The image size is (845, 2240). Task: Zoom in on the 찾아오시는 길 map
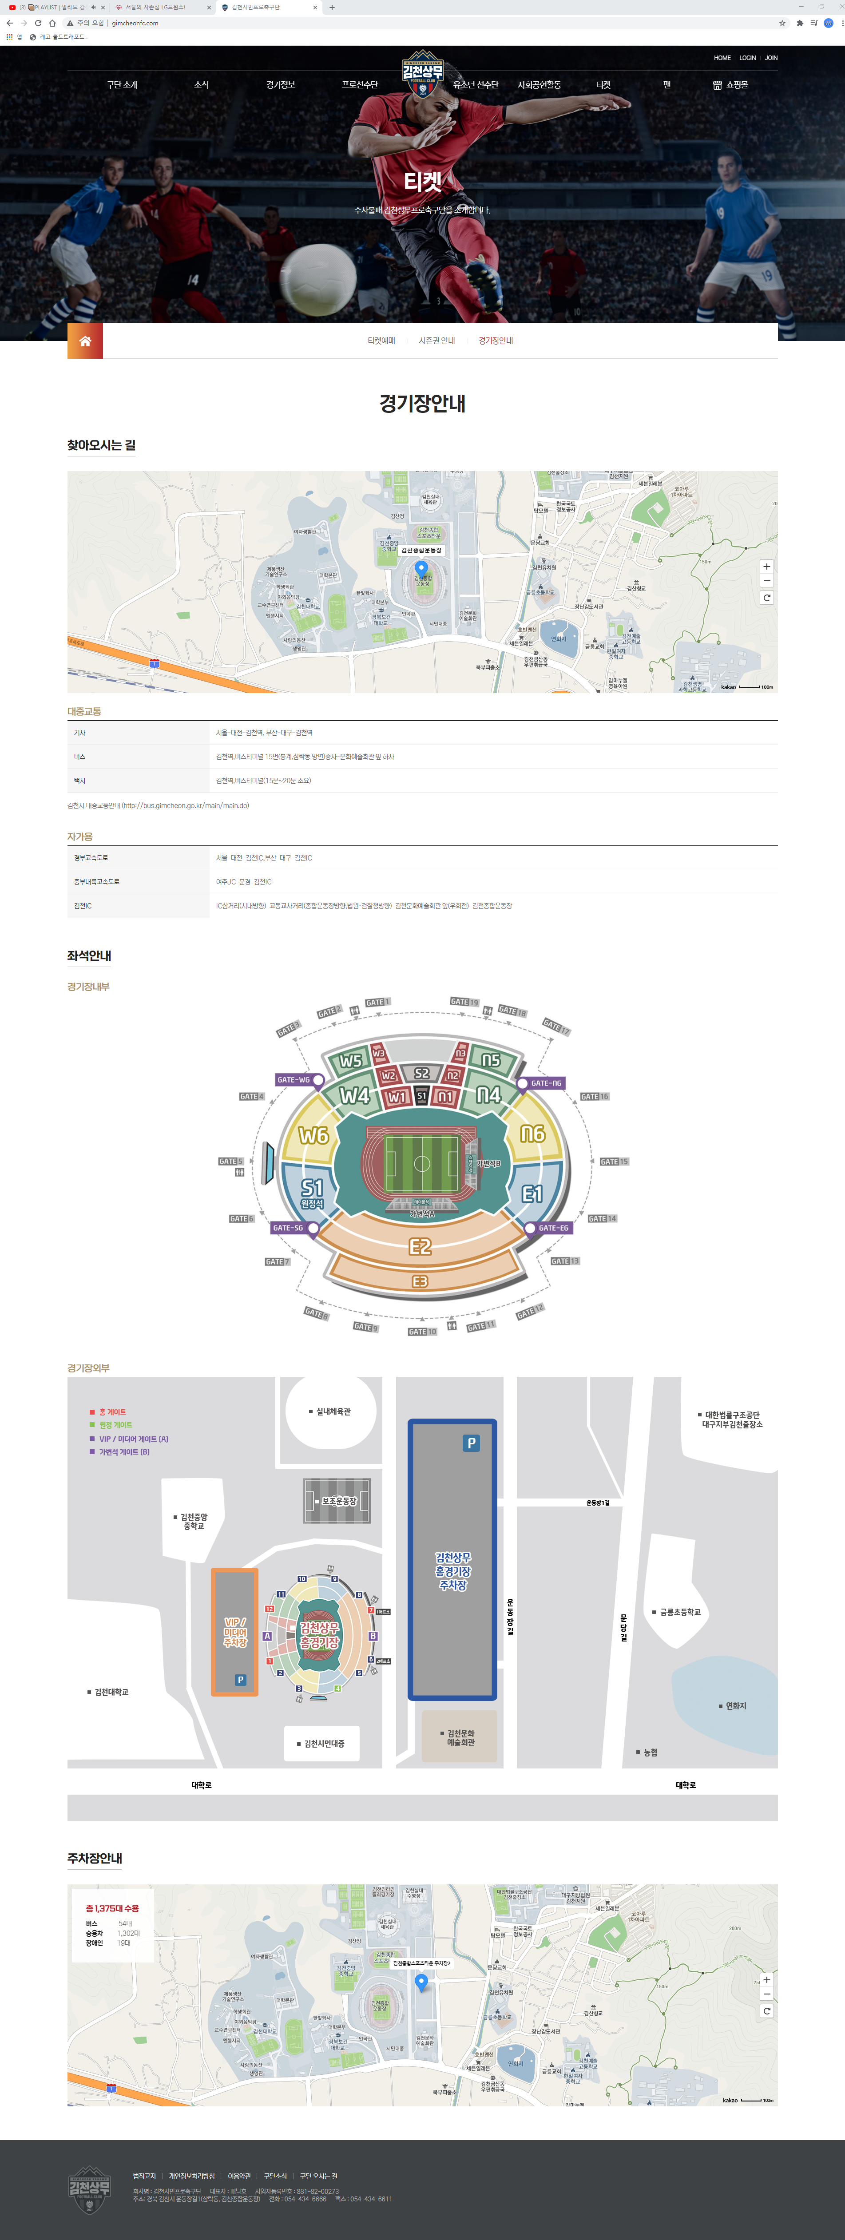click(x=766, y=566)
